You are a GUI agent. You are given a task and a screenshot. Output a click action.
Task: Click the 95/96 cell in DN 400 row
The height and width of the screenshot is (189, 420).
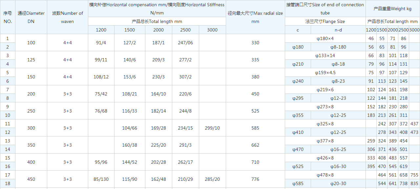[x=101, y=162]
